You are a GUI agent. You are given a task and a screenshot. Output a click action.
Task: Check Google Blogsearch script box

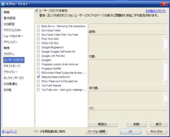38,47
